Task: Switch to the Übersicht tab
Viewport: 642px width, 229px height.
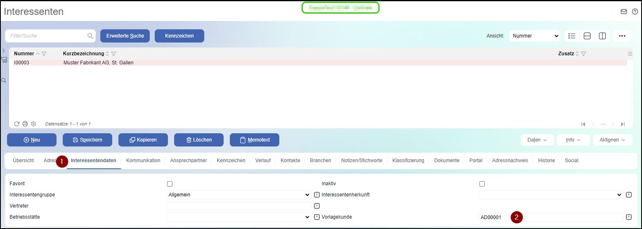Action: pyautogui.click(x=23, y=161)
